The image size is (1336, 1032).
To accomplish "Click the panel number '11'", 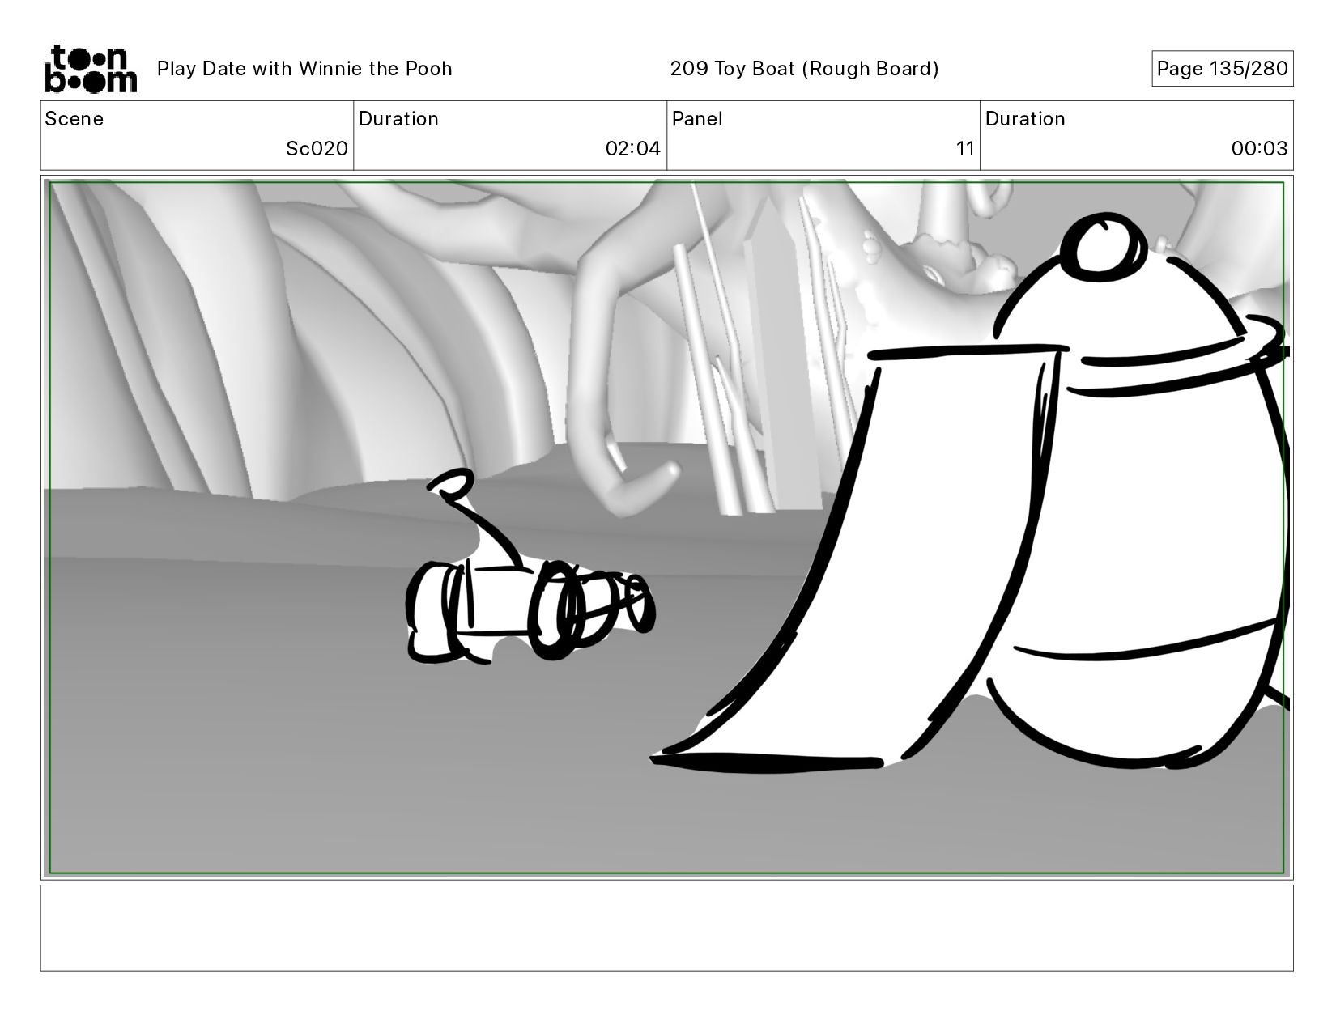I will [964, 149].
